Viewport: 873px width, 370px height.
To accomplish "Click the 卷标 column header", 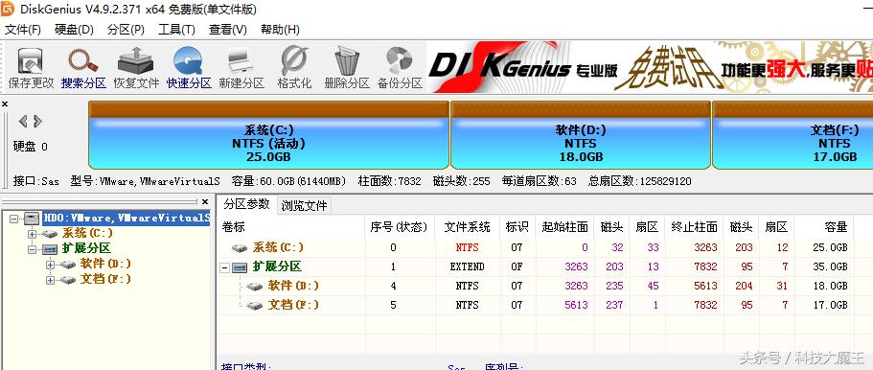I will coord(234,227).
